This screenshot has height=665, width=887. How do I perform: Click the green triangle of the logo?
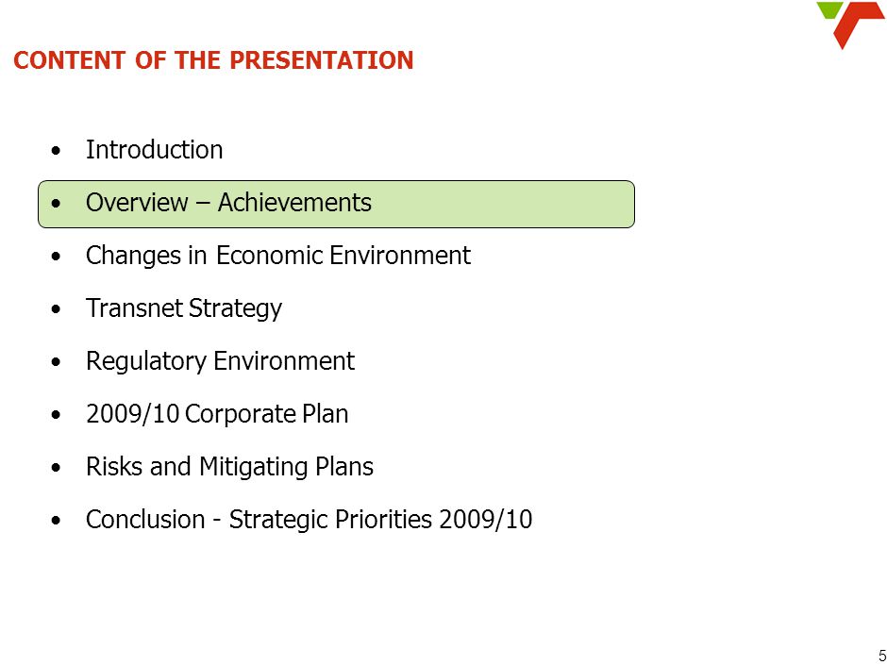pyautogui.click(x=829, y=9)
